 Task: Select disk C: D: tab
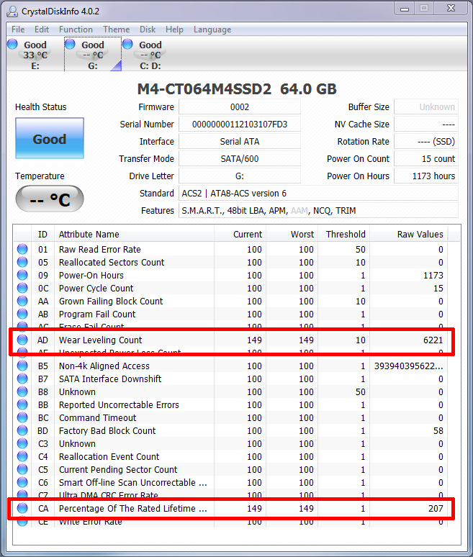click(x=150, y=55)
